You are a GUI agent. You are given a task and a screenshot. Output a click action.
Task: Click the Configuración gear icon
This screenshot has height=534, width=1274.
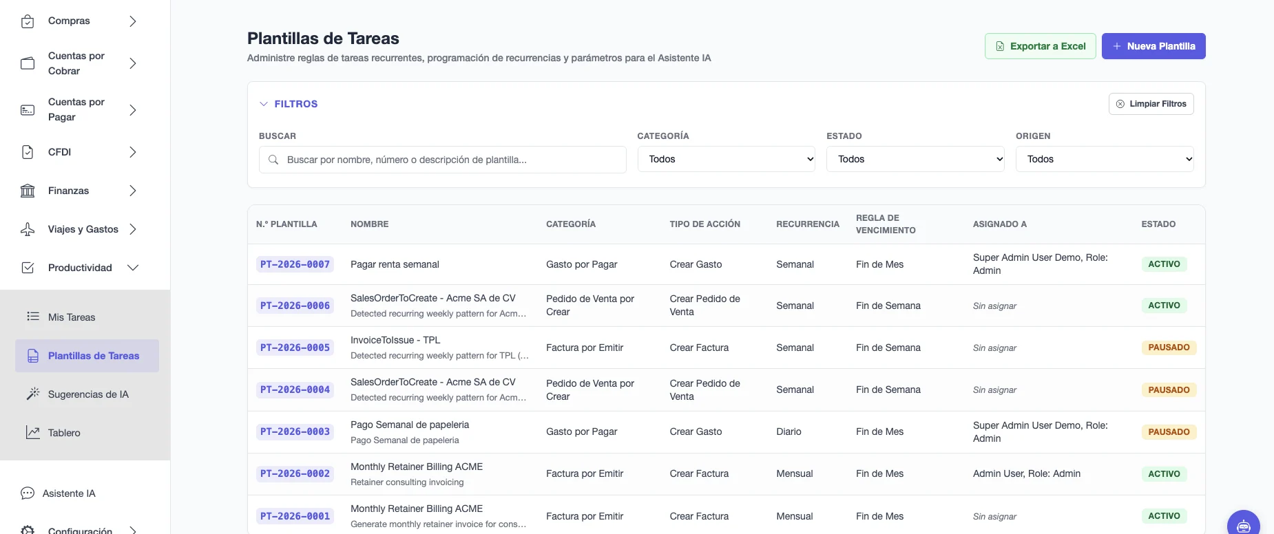tap(28, 531)
